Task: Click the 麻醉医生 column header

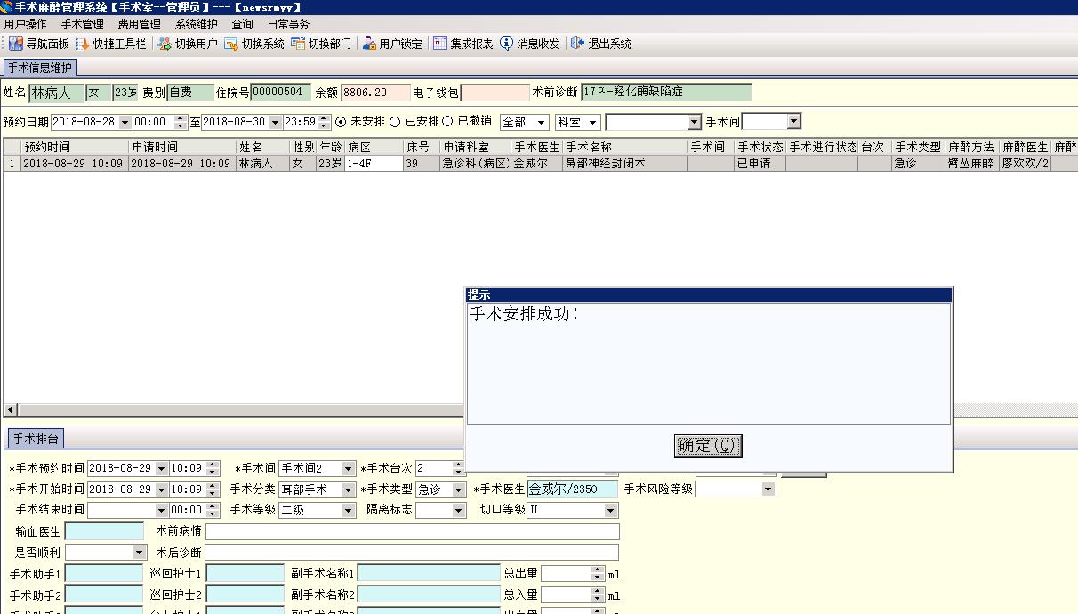Action: (x=1025, y=147)
